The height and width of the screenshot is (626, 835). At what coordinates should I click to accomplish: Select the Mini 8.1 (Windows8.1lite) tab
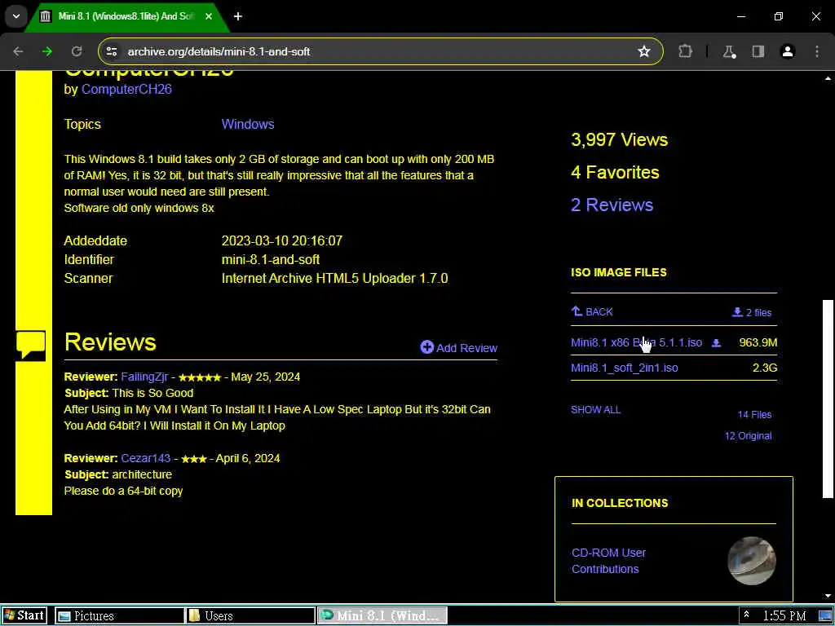point(126,16)
